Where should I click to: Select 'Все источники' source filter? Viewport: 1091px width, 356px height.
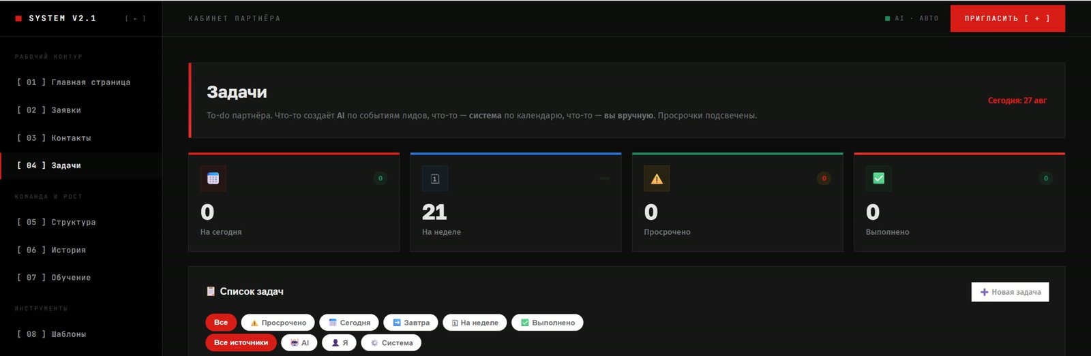pos(241,343)
